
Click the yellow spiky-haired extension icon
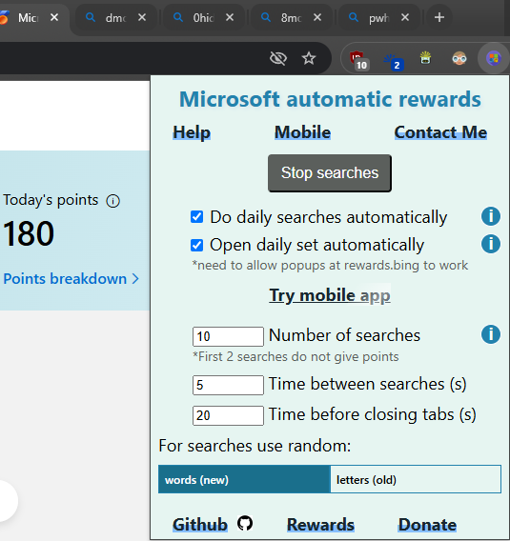coord(426,58)
